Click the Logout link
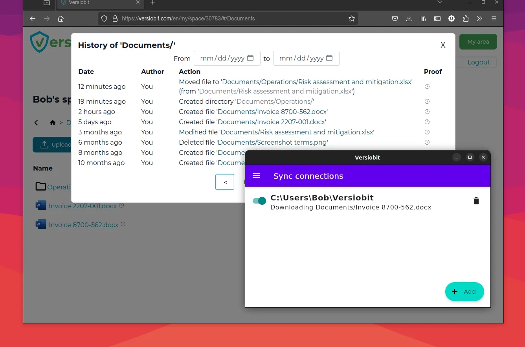Screen dimensions: 525x347 [x=479, y=62]
